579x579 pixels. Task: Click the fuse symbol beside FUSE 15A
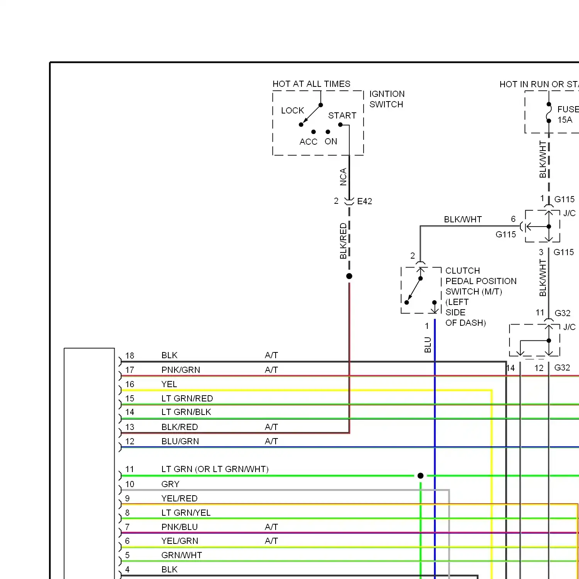click(x=549, y=112)
